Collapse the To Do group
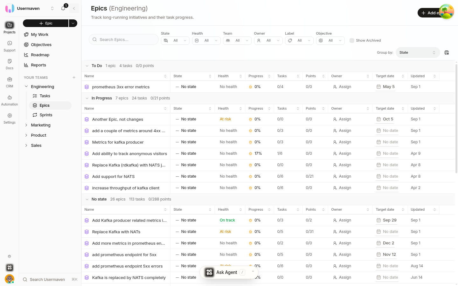Screen dimensions: 458x286 point(87,66)
